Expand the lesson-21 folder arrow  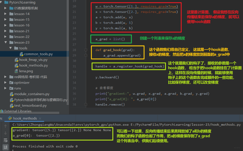coord(5,31)
